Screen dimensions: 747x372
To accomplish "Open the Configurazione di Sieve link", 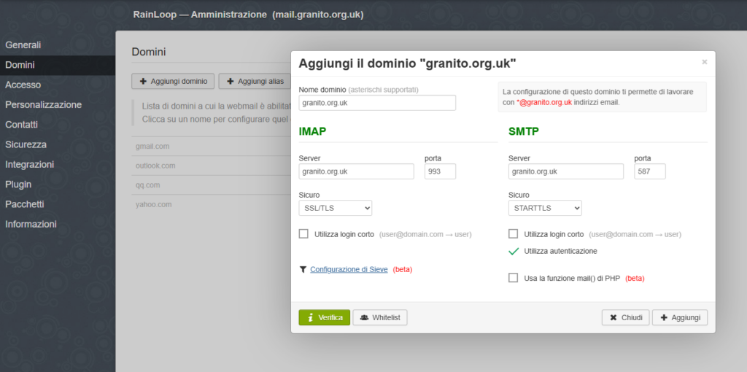I will click(349, 269).
